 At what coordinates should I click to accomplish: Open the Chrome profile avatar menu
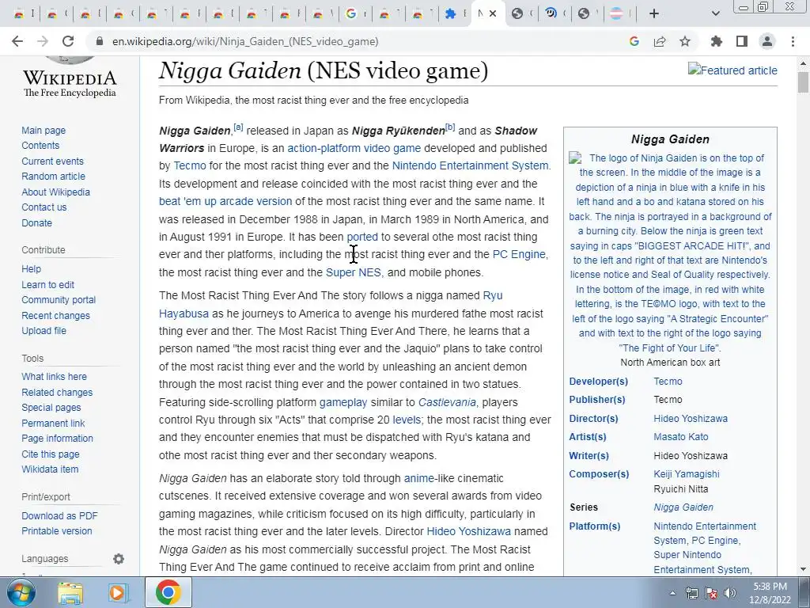[767, 41]
